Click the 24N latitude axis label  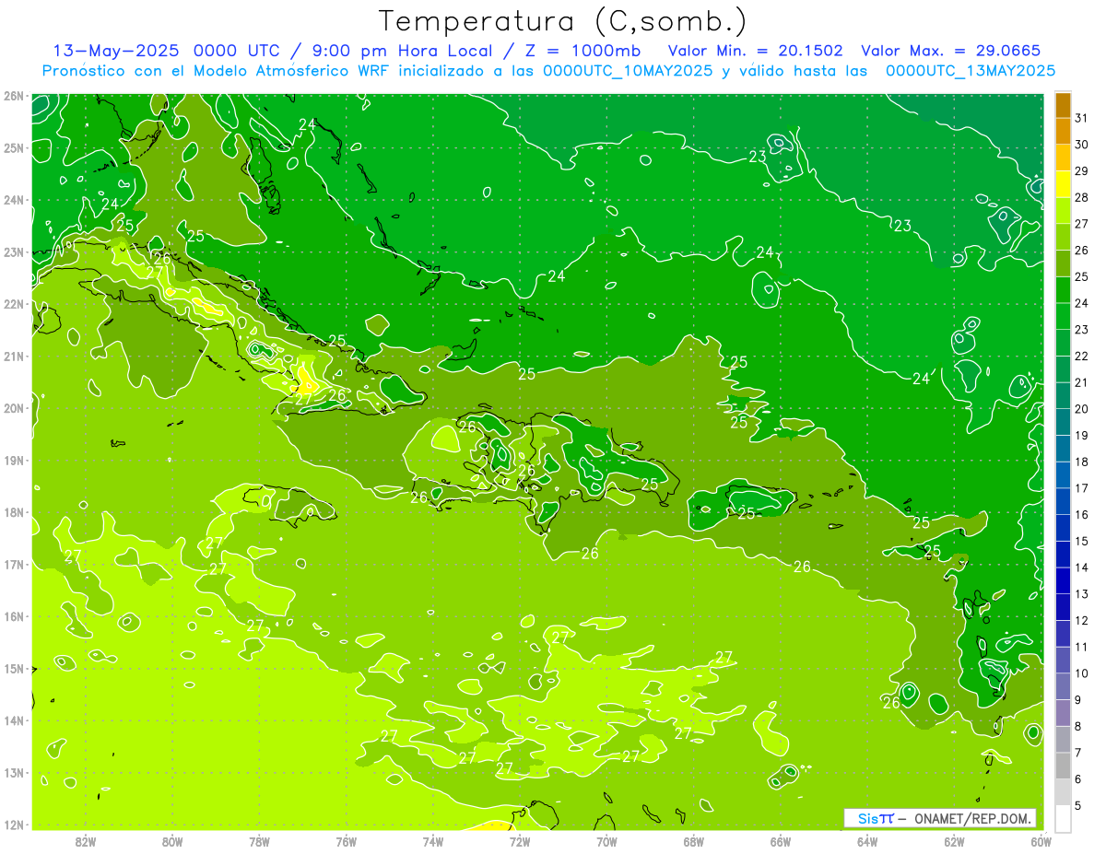(13, 200)
